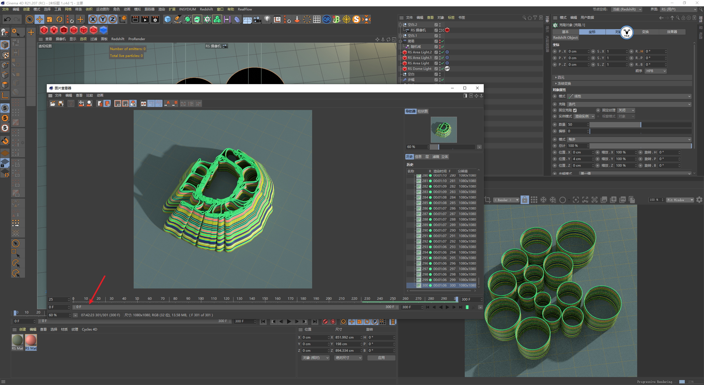
Task: Click the Camera object icon in toolbar
Action: coord(257,19)
